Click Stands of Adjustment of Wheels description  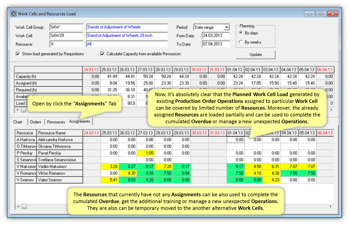click(x=127, y=27)
